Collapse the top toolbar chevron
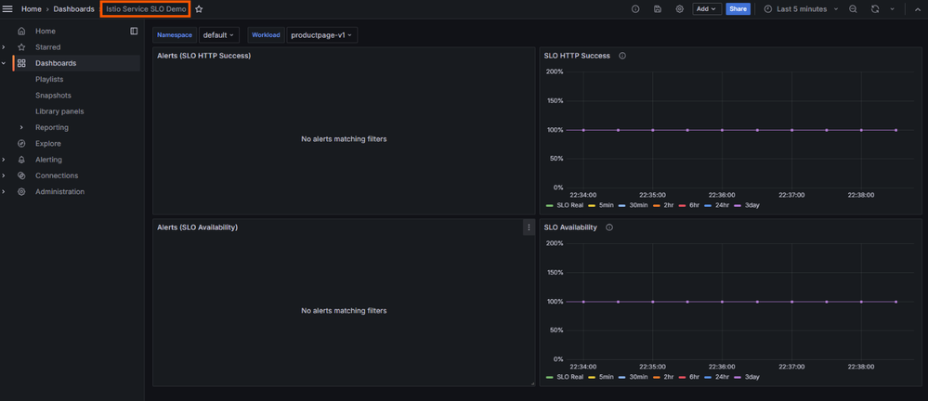 tap(918, 9)
